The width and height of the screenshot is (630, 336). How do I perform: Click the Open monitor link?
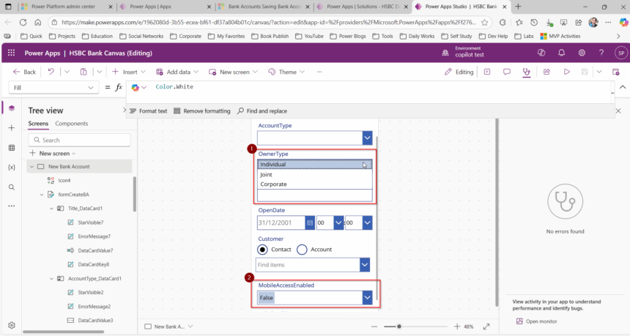tap(541, 321)
